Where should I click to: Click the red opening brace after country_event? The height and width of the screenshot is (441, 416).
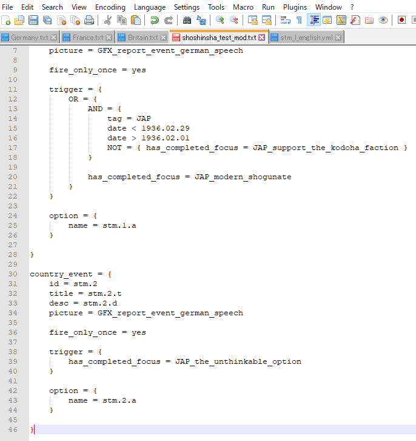[110, 274]
